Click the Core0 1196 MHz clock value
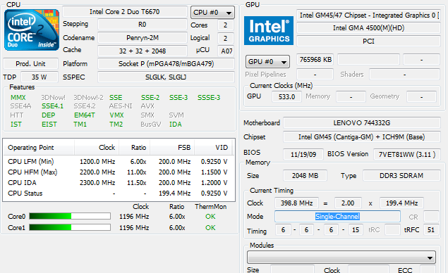The height and width of the screenshot is (273, 448). coord(134,217)
